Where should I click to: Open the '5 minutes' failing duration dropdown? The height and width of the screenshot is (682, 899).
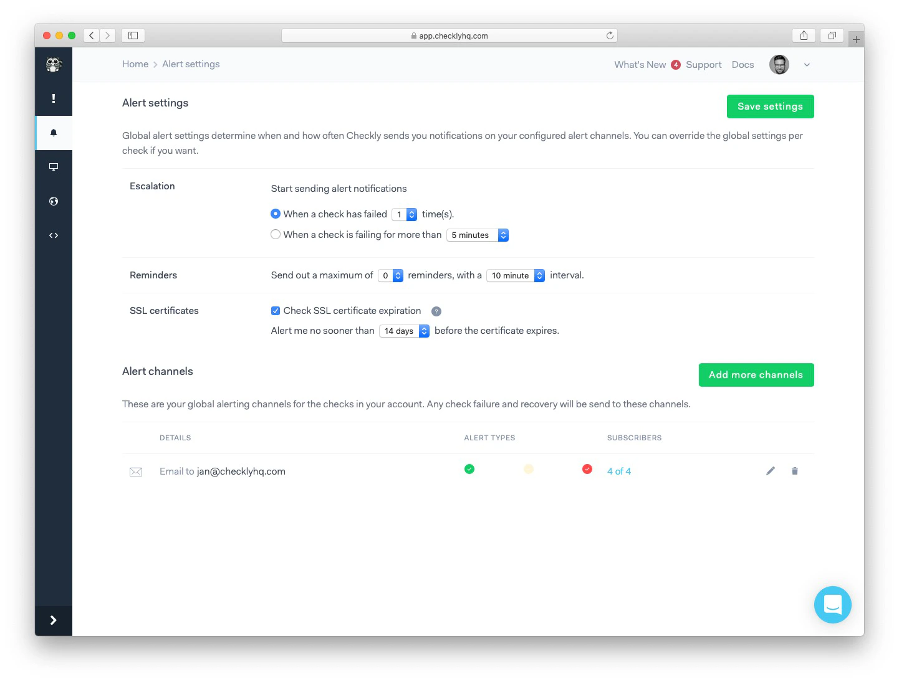[478, 235]
